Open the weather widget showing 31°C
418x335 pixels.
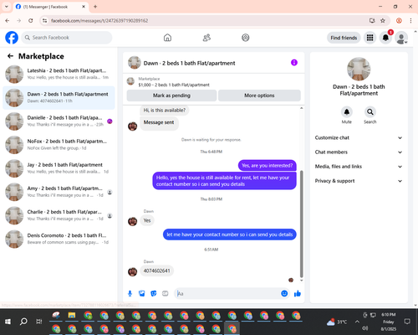(x=337, y=322)
